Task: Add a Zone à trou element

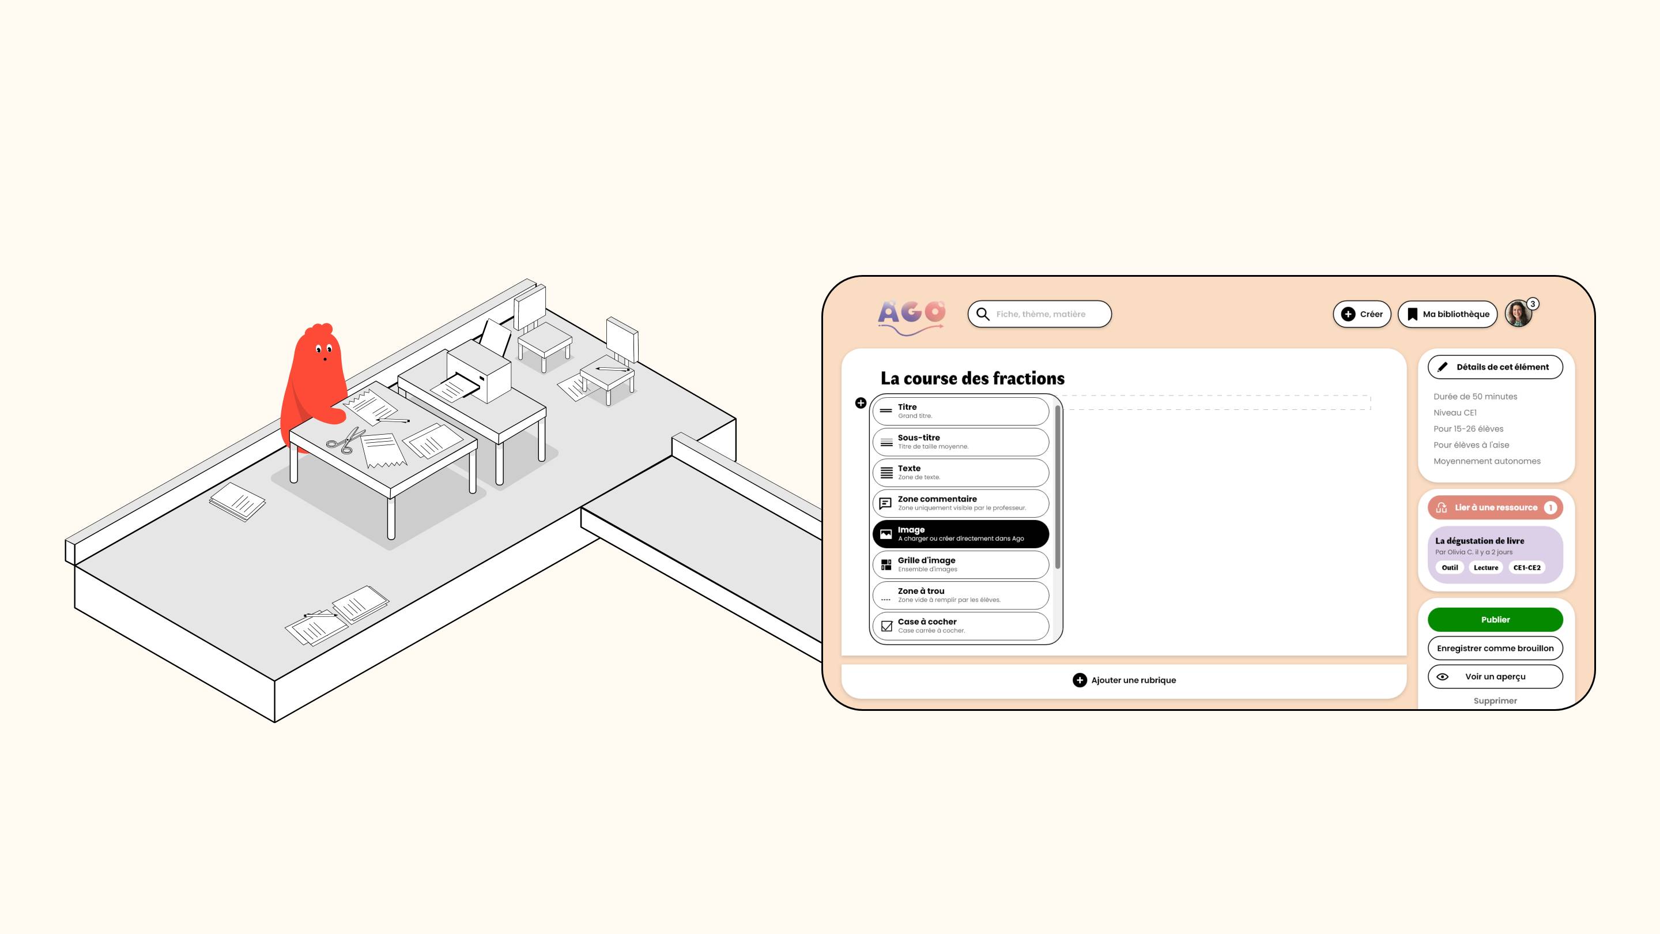Action: [x=960, y=595]
